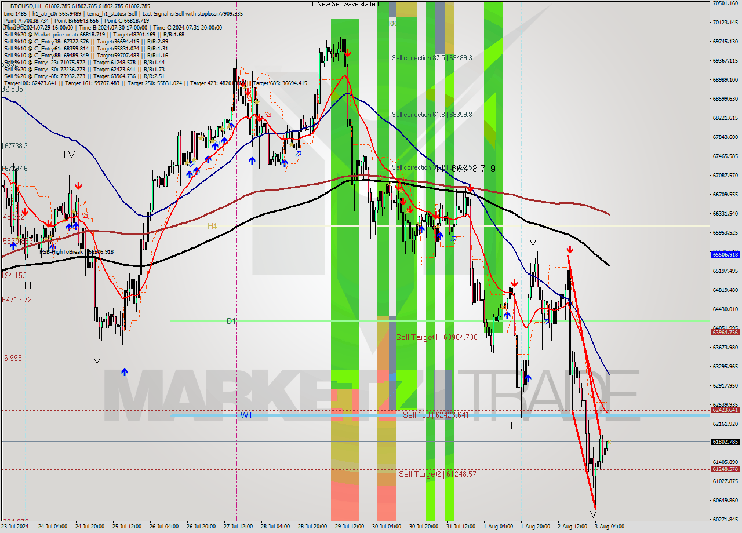Click the 70501.160 value on the price axis
This screenshot has height=533, width=742.
726,3
